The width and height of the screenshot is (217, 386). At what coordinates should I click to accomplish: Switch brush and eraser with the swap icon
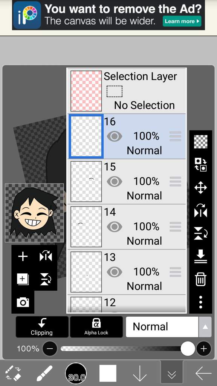tap(13, 373)
